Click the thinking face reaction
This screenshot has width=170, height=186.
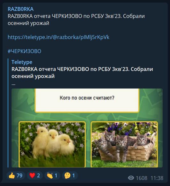pyautogui.click(x=70, y=175)
